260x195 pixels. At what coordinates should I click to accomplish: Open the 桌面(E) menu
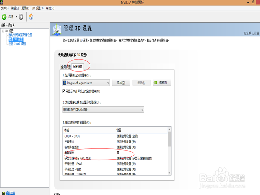pos(25,8)
